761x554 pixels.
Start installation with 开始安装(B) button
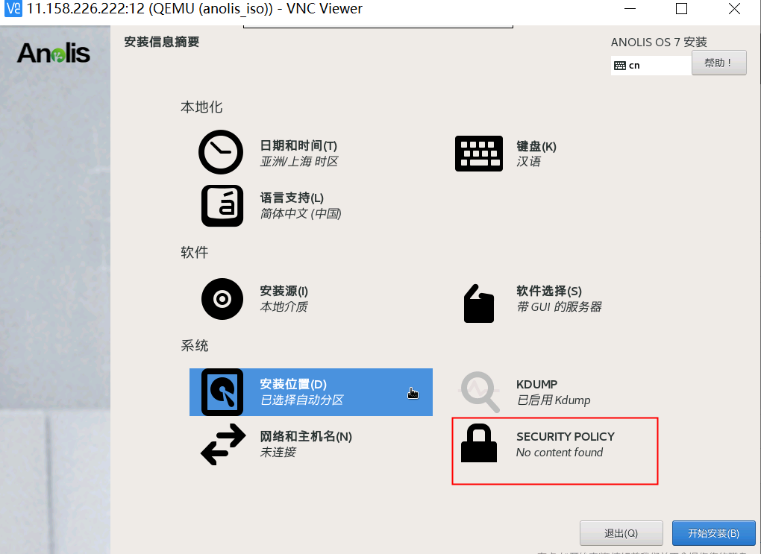[x=713, y=533]
